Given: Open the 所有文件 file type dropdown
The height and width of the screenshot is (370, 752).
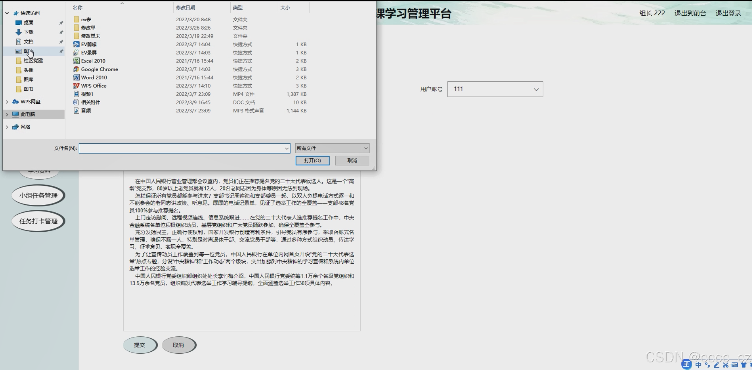Looking at the screenshot, I should 332,148.
